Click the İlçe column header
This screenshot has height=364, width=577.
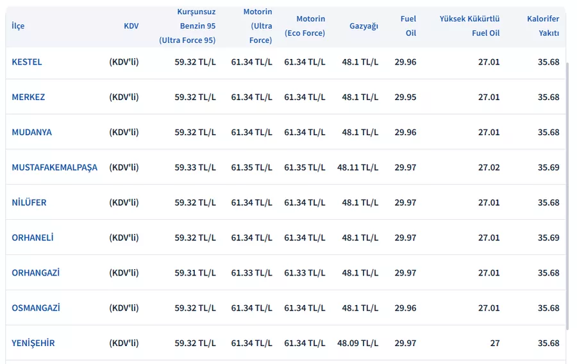[18, 26]
